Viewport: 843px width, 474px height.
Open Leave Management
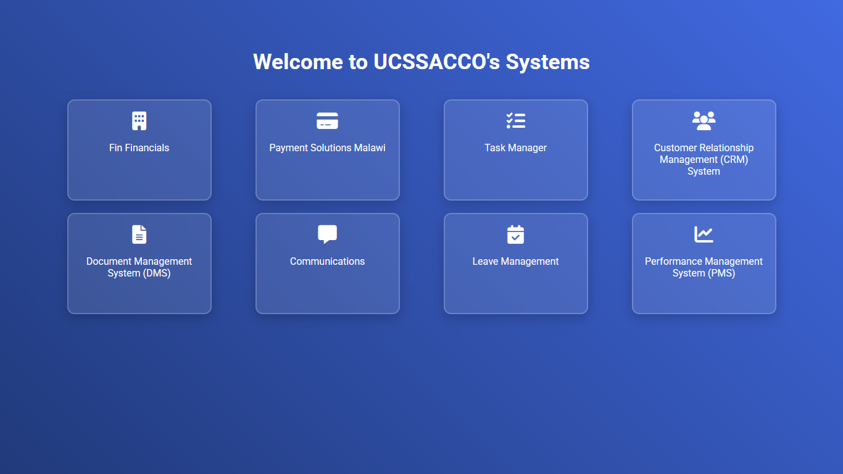[x=516, y=264]
